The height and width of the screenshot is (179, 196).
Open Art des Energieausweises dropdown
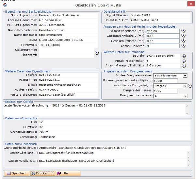(x=185, y=76)
